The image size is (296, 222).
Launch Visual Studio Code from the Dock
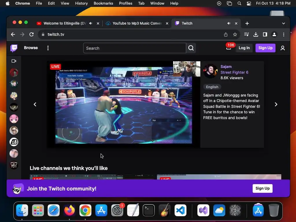[180, 210]
